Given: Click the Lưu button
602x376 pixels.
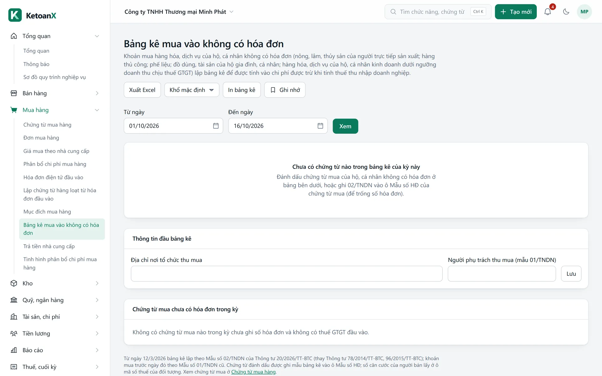Looking at the screenshot, I should point(571,274).
